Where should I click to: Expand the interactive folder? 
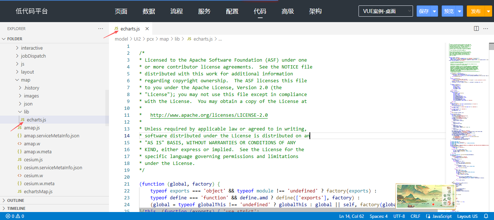click(x=32, y=48)
